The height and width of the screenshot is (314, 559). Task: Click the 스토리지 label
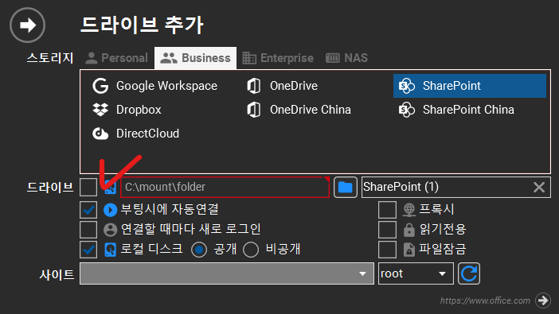click(50, 58)
